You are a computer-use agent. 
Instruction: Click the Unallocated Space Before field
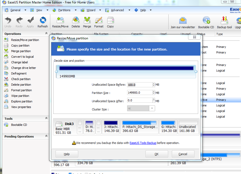[140, 85]
